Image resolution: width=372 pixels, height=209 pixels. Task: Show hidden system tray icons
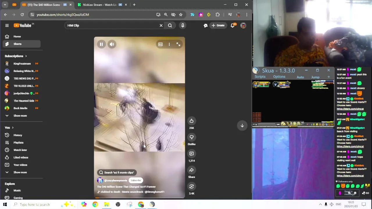point(320,204)
